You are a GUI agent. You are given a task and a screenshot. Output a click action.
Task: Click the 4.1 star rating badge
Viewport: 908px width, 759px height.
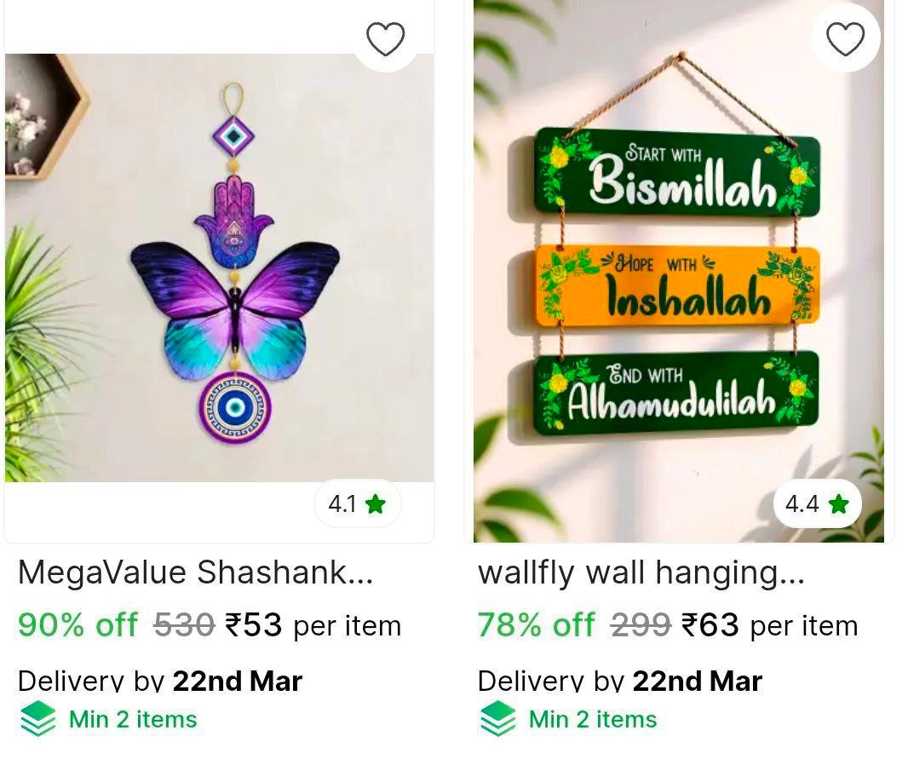coord(357,503)
